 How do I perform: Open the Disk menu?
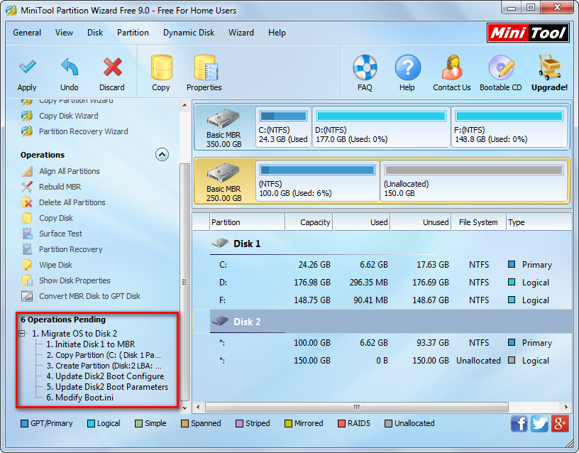pos(95,33)
